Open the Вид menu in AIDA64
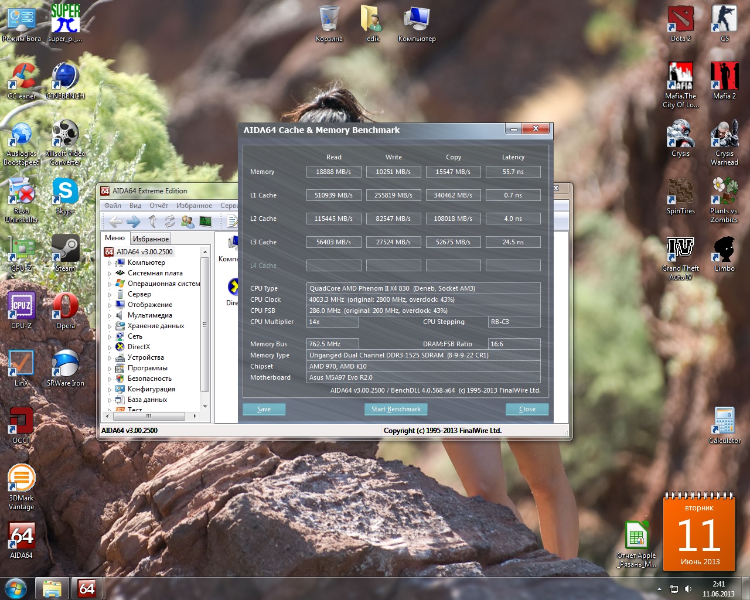 click(135, 206)
